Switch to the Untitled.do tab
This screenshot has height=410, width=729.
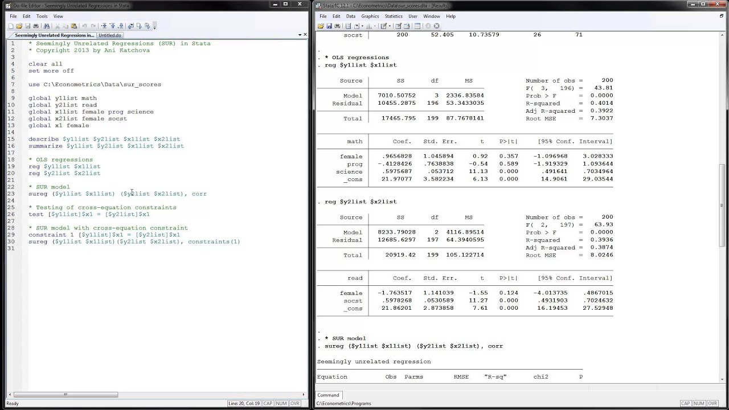[110, 35]
